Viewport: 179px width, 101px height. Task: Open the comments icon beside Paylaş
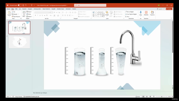pos(164,9)
